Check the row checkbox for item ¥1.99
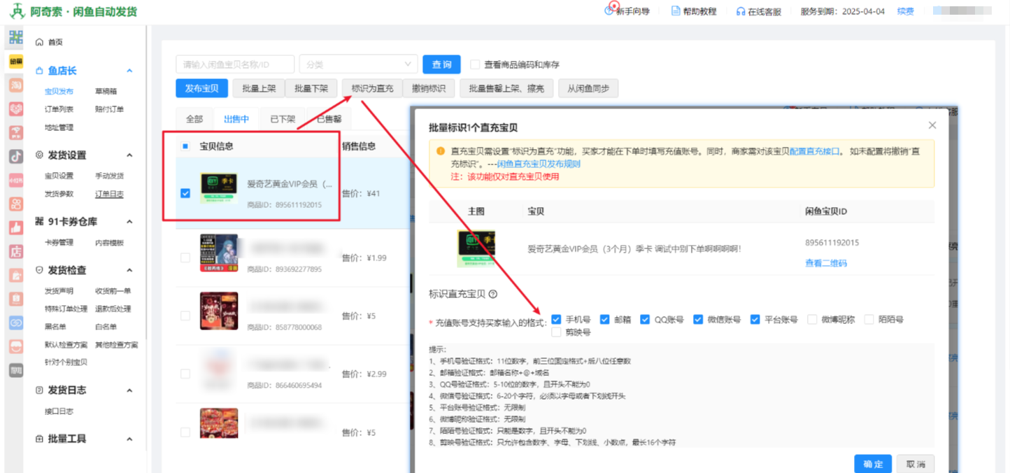 [185, 257]
